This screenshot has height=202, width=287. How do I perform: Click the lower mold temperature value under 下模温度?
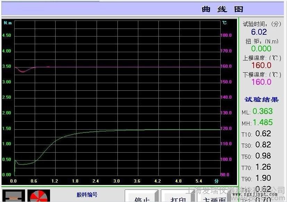[261, 82]
